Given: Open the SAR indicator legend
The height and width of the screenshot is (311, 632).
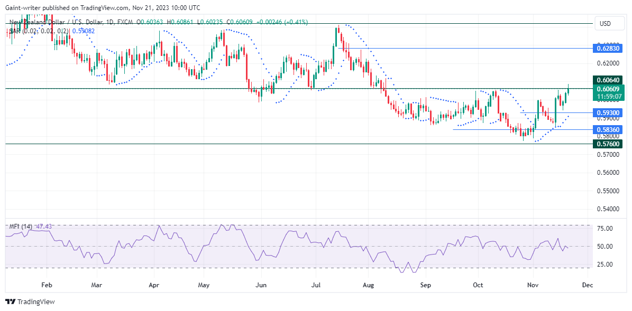Looking at the screenshot, I should [38, 31].
